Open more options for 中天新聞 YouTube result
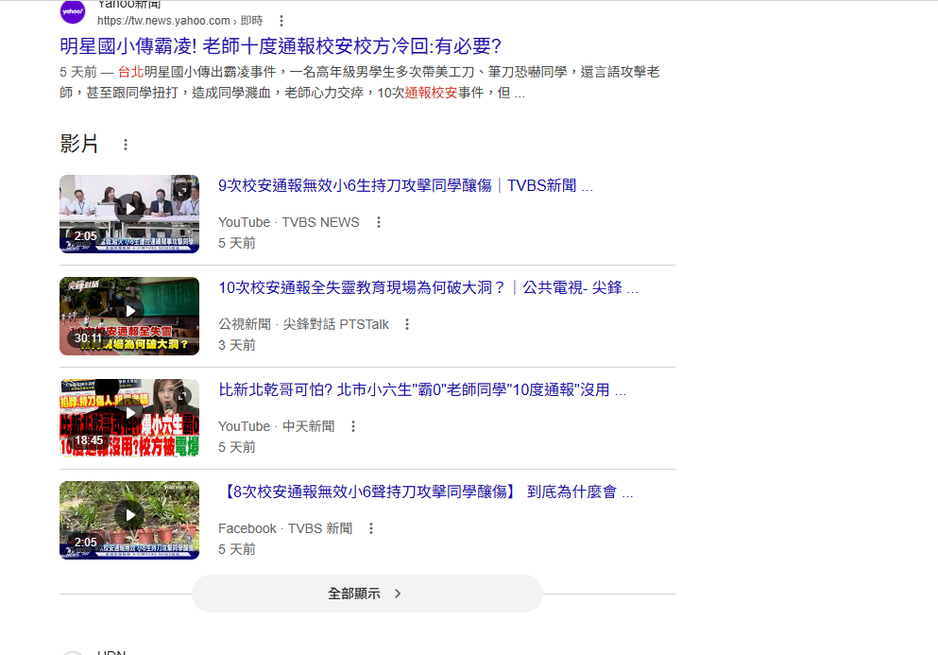 (353, 426)
